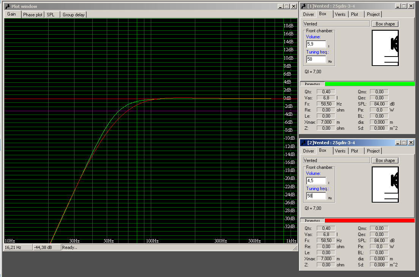
Task: Close window [1]Vented
Action: point(411,6)
